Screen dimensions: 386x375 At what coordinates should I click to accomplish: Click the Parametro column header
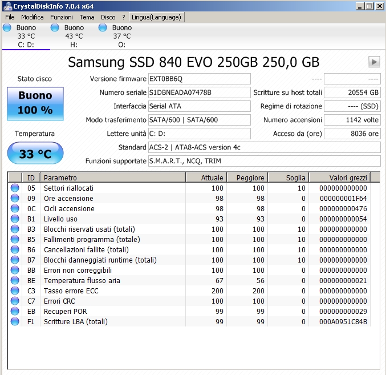(113, 178)
